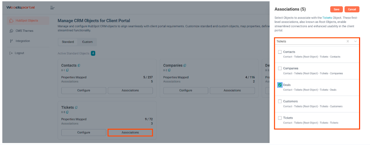Image resolution: width=370 pixels, height=145 pixels.
Task: Click the Logout arrow icon
Action: point(11,53)
